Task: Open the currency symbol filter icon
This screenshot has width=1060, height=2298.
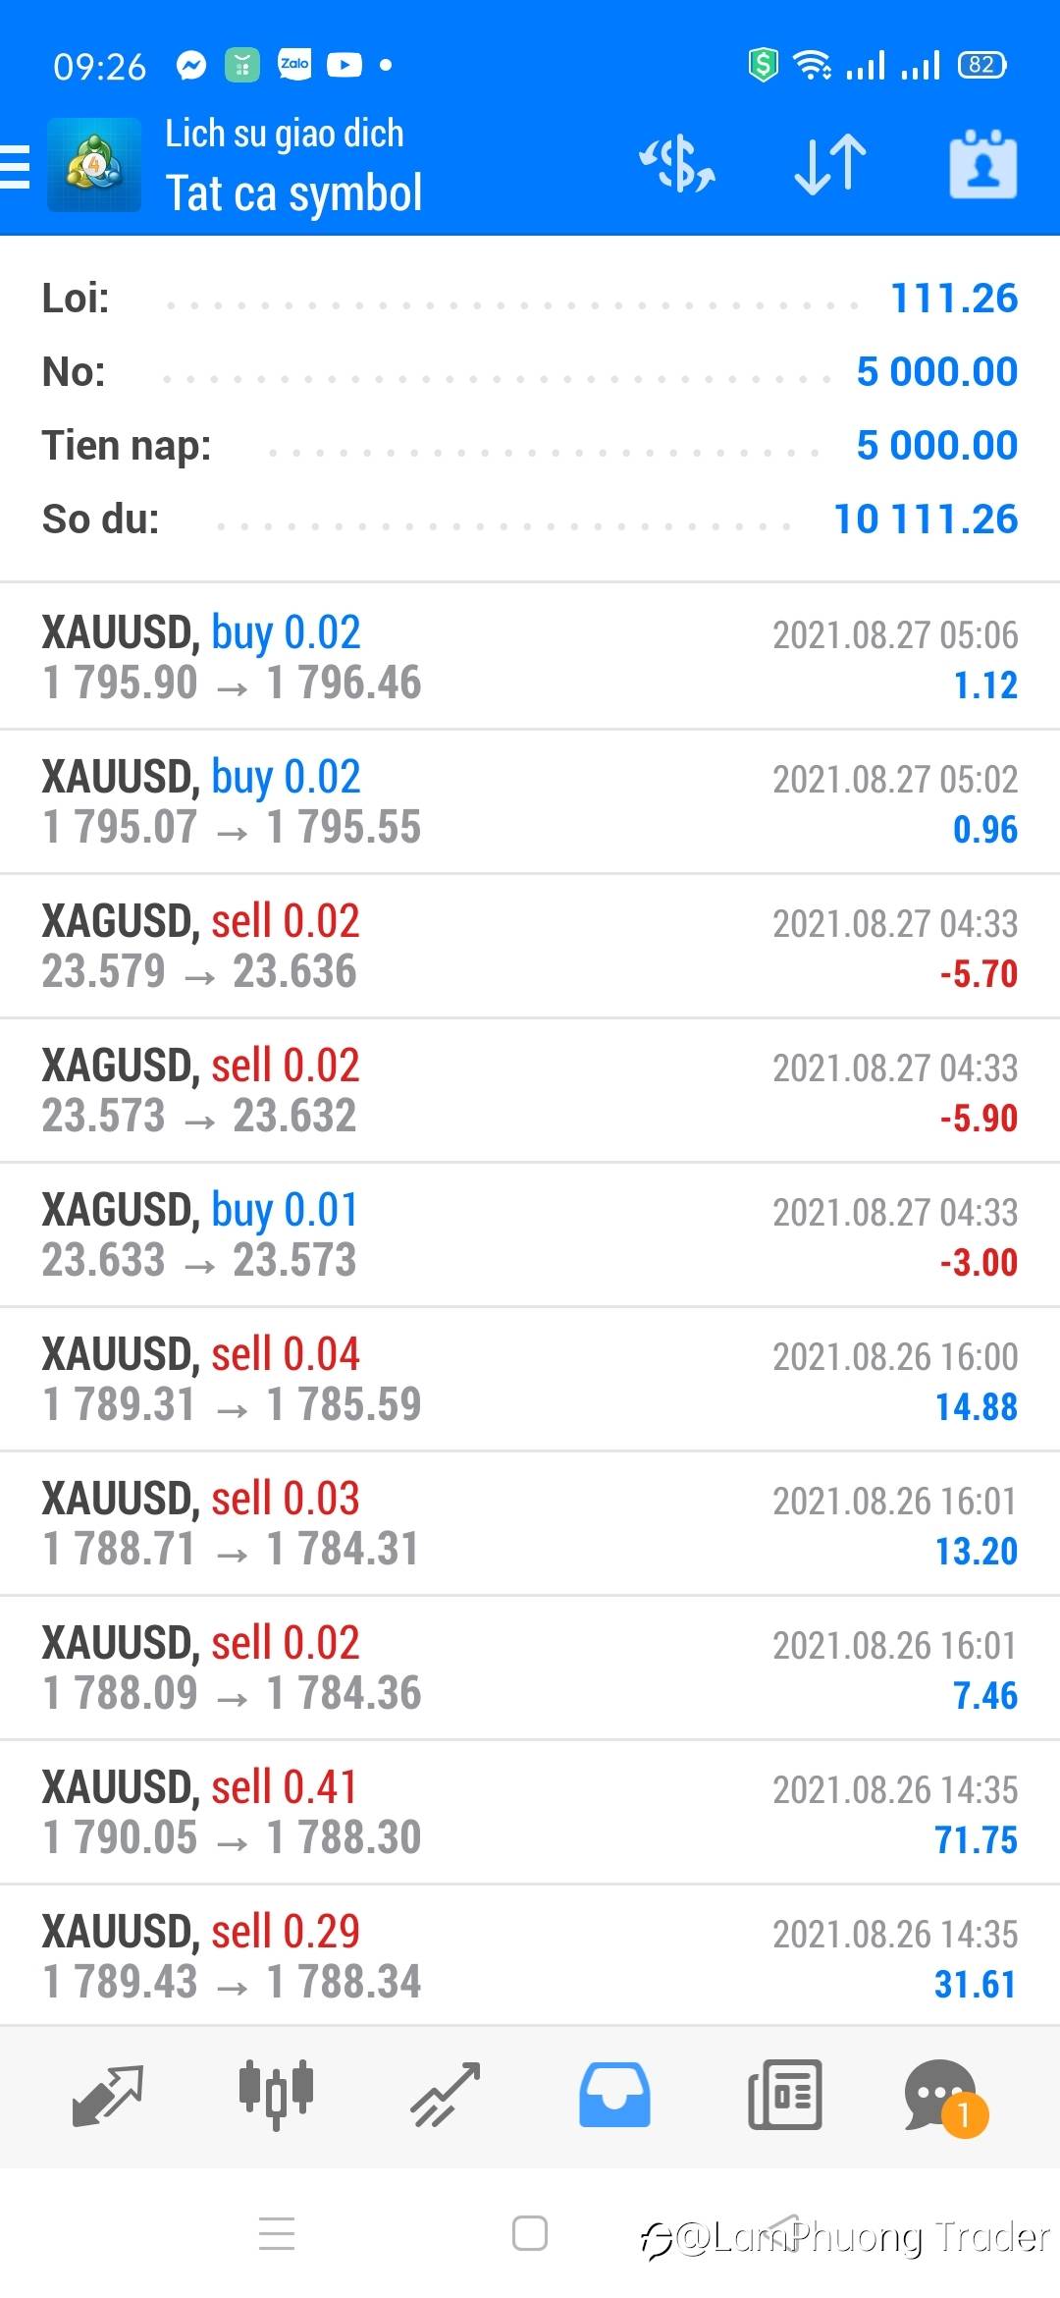Action: click(677, 164)
